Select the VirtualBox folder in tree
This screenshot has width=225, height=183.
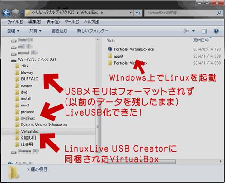30,131
